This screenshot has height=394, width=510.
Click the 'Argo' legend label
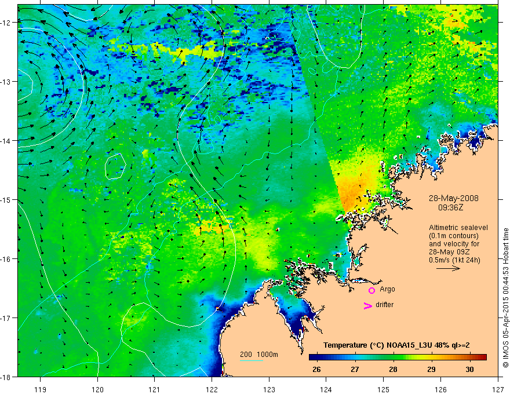(x=387, y=289)
